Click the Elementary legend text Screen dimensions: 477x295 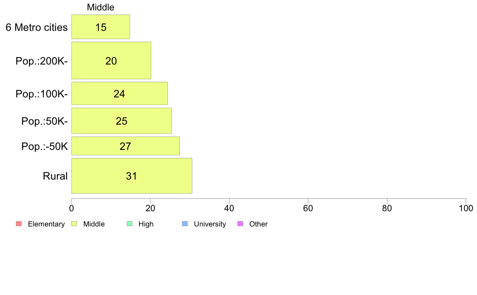(46, 224)
